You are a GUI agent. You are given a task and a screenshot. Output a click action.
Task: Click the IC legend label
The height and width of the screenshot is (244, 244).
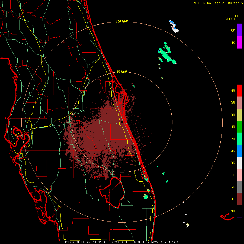pyautogui.click(x=233, y=175)
